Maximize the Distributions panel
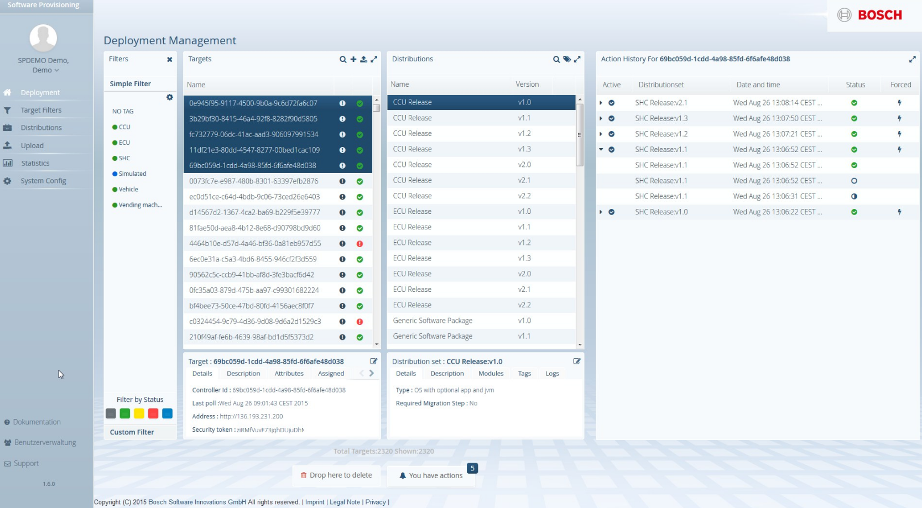Screen dimensions: 922x508 click(x=577, y=59)
